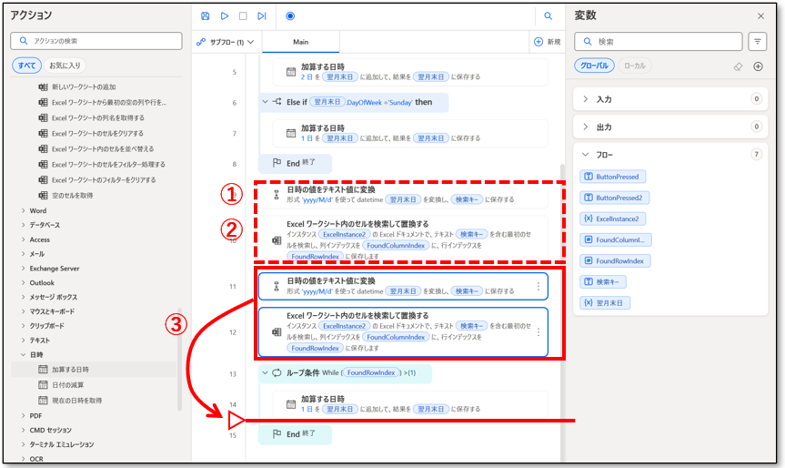Switch to the ローカル variable scope
Image resolution: width=785 pixels, height=468 pixels.
[x=635, y=66]
